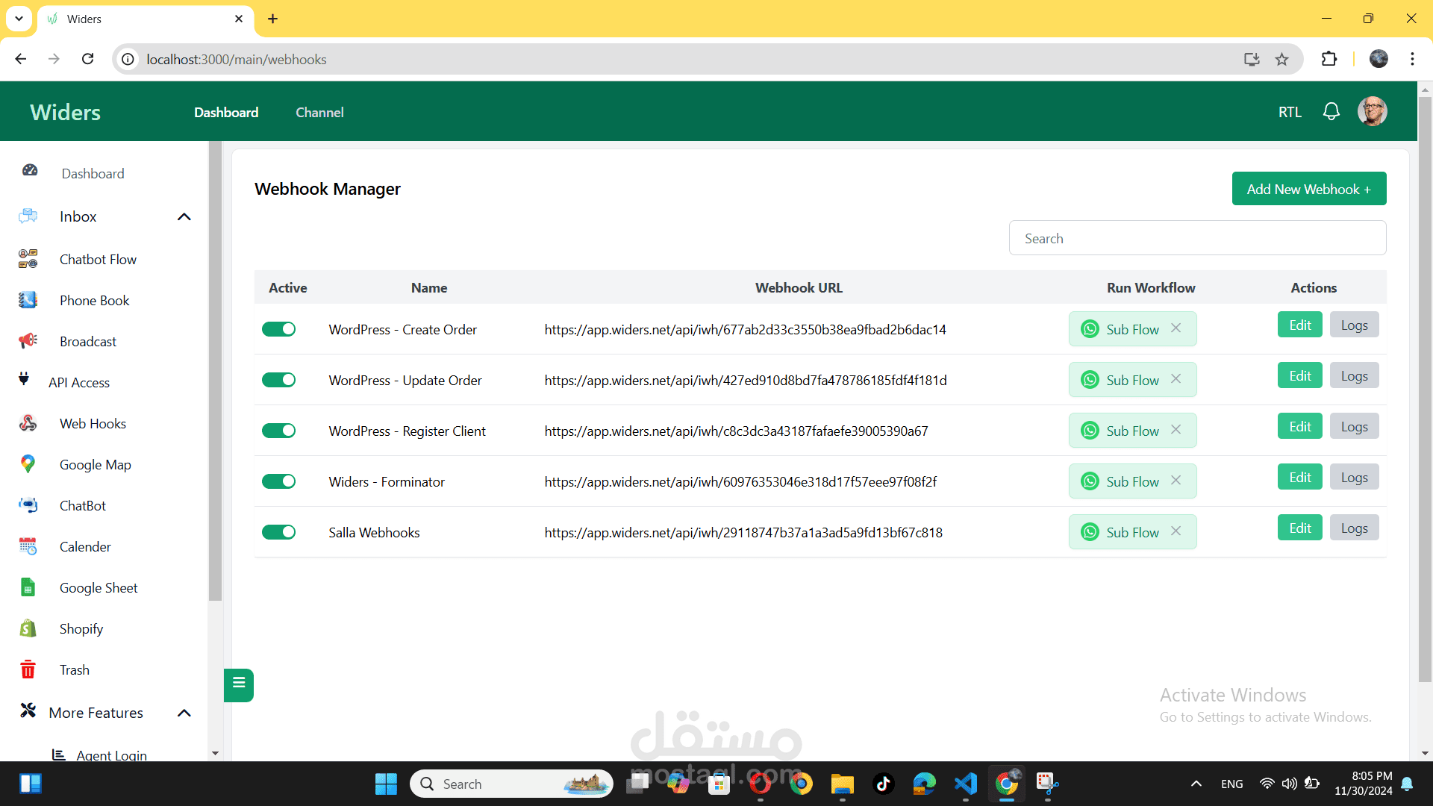
Task: Focus the webhook Search field
Action: [1197, 238]
